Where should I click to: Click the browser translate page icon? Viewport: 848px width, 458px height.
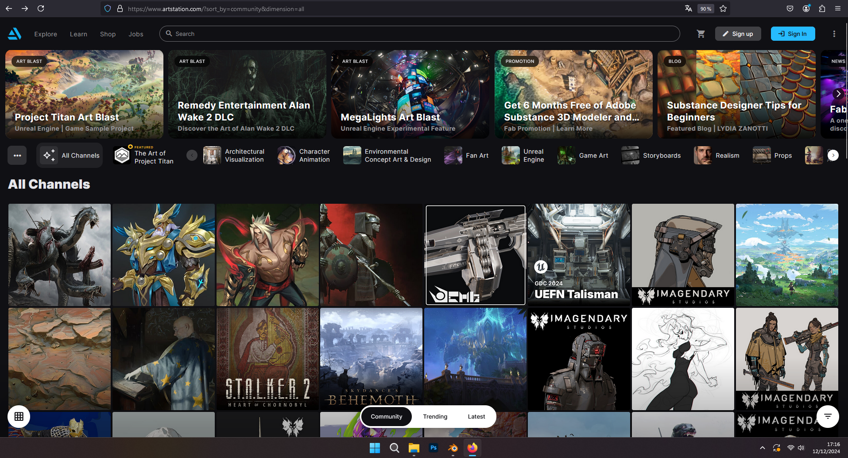click(688, 8)
